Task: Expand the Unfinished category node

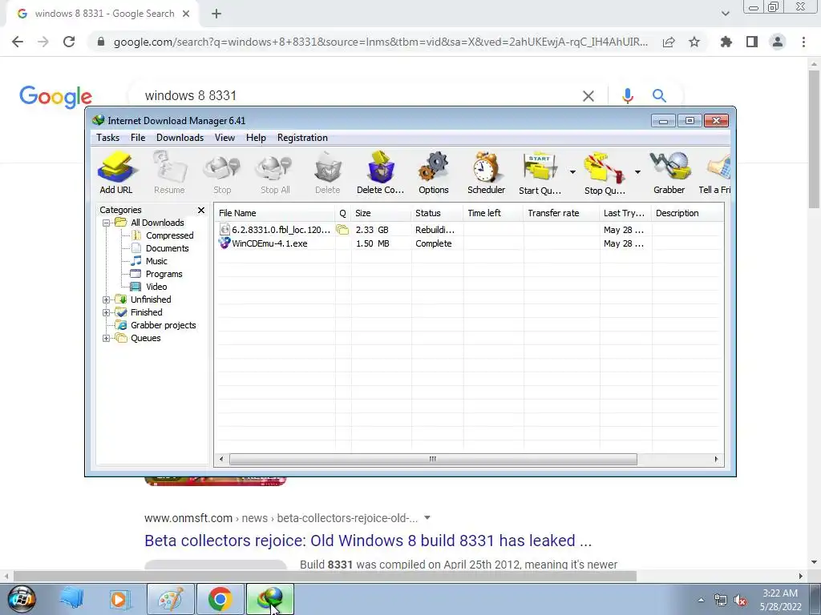Action: point(106,299)
